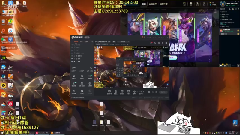240x135 pixels.
Task: Open the notification bell in streaming app header
Action: coord(162,43)
